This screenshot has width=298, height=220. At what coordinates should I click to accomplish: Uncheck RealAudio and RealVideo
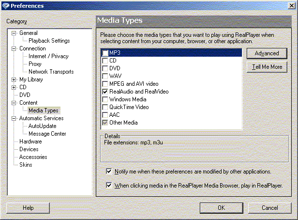[105, 92]
